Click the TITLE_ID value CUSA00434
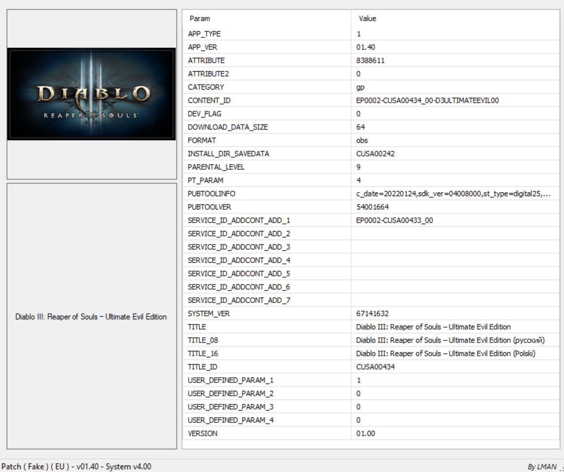Screen dimensions: 564x472 [375, 367]
